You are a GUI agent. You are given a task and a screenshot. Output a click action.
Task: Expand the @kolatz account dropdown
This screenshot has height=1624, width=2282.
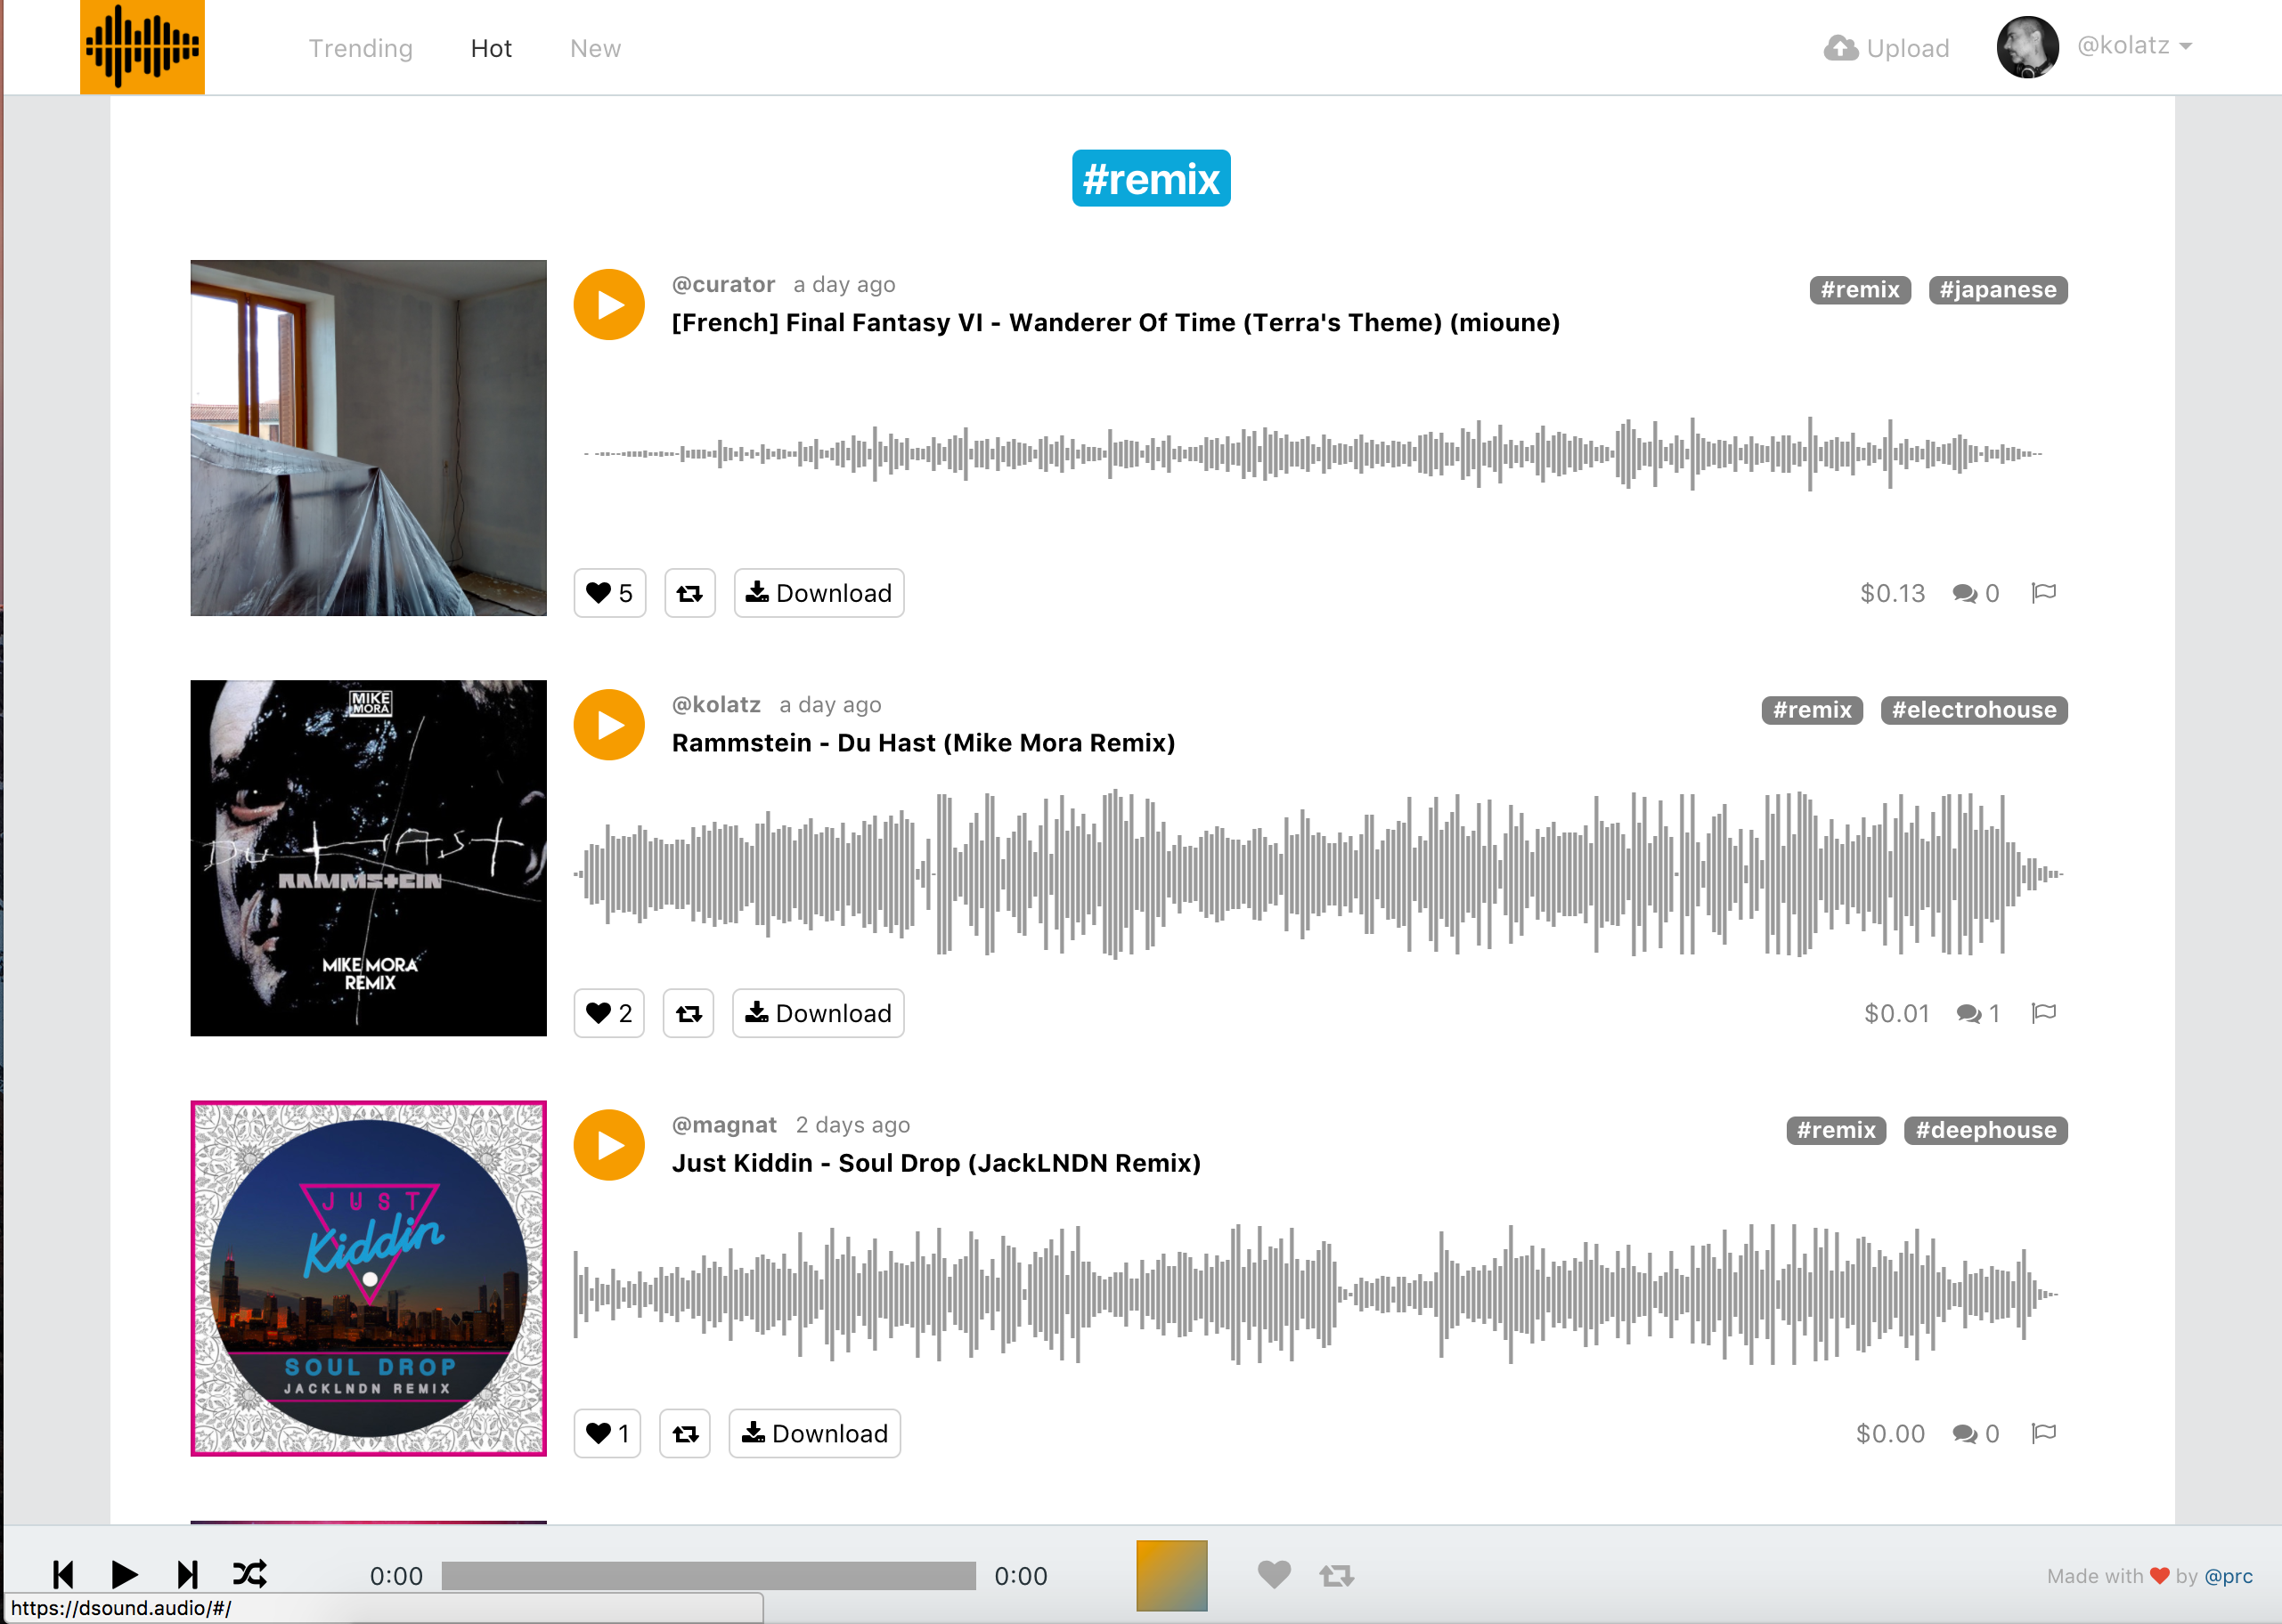click(2134, 46)
